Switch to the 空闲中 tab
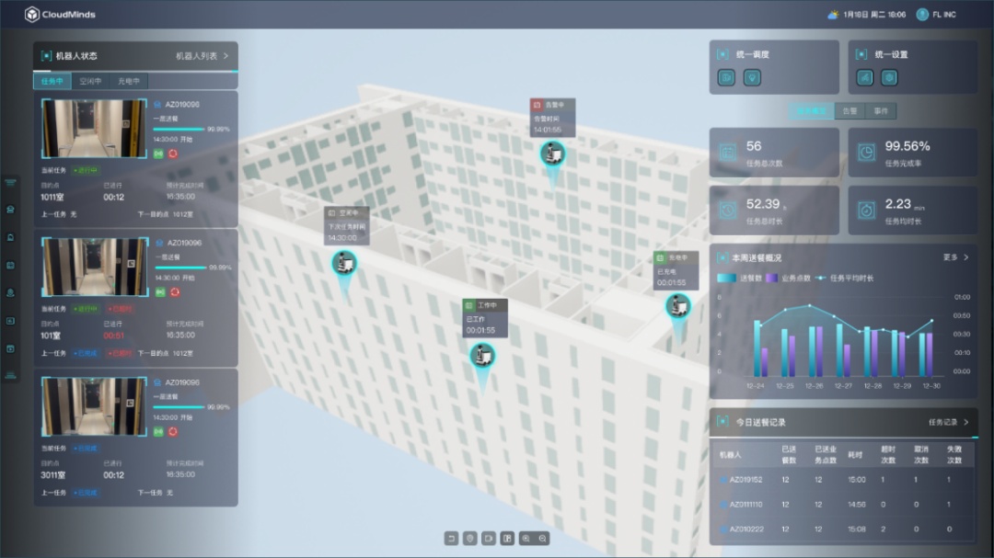This screenshot has height=558, width=994. tap(90, 81)
